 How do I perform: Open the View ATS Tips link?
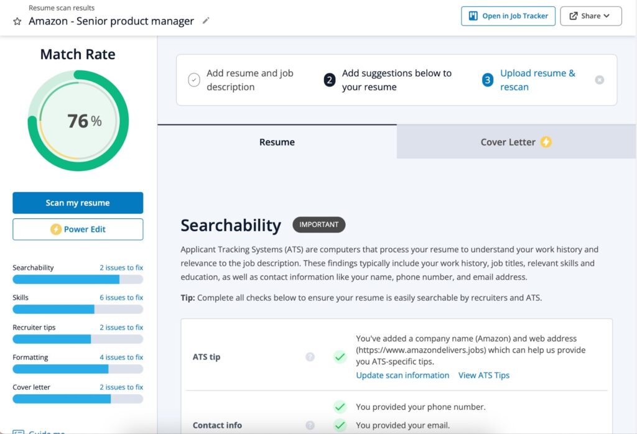(484, 376)
